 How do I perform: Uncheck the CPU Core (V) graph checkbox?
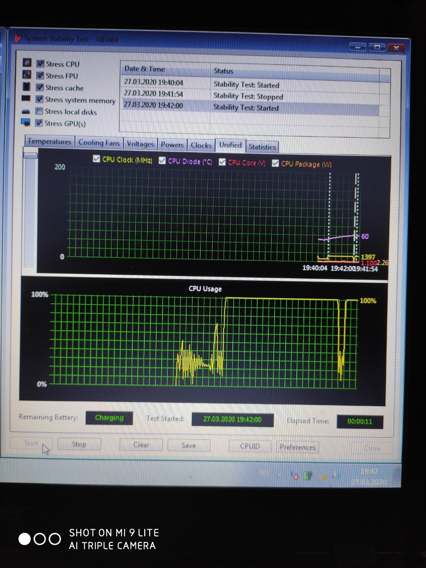[x=222, y=162]
